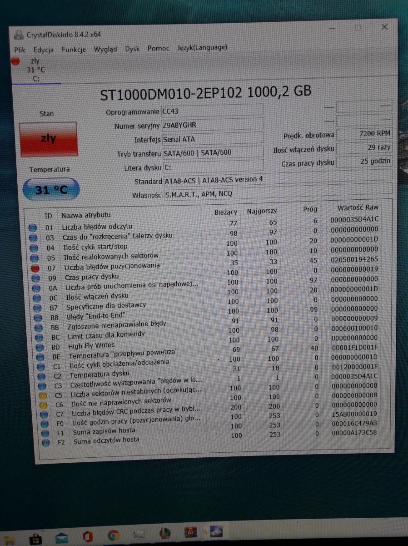This screenshot has width=408, height=546.
Task: Open Microsoft Office from the taskbar
Action: pos(88,537)
